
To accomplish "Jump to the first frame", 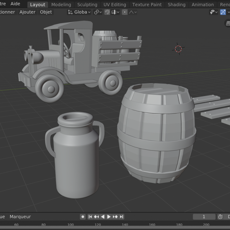I will tap(90, 217).
